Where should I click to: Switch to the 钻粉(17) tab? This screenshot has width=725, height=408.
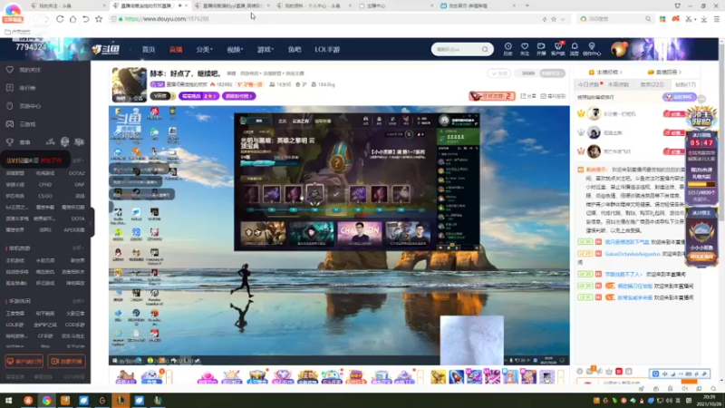click(x=685, y=84)
